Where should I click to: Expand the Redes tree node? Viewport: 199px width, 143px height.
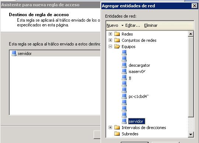110,34
